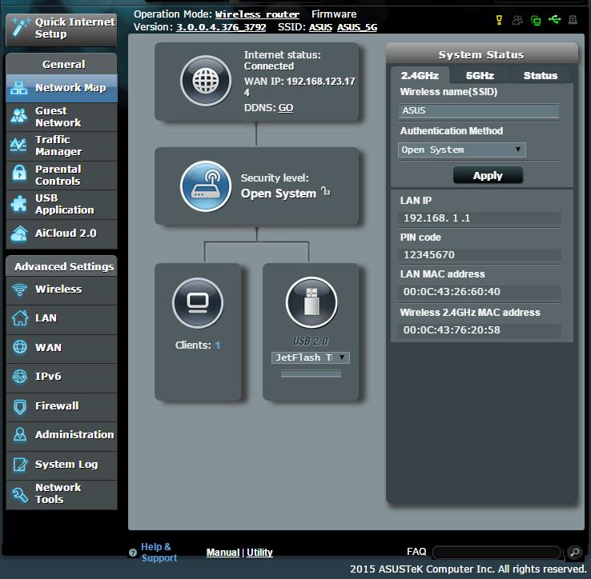Click LAN MAC address 00:0C:43:26:60:40
This screenshot has width=591, height=579.
[452, 292]
